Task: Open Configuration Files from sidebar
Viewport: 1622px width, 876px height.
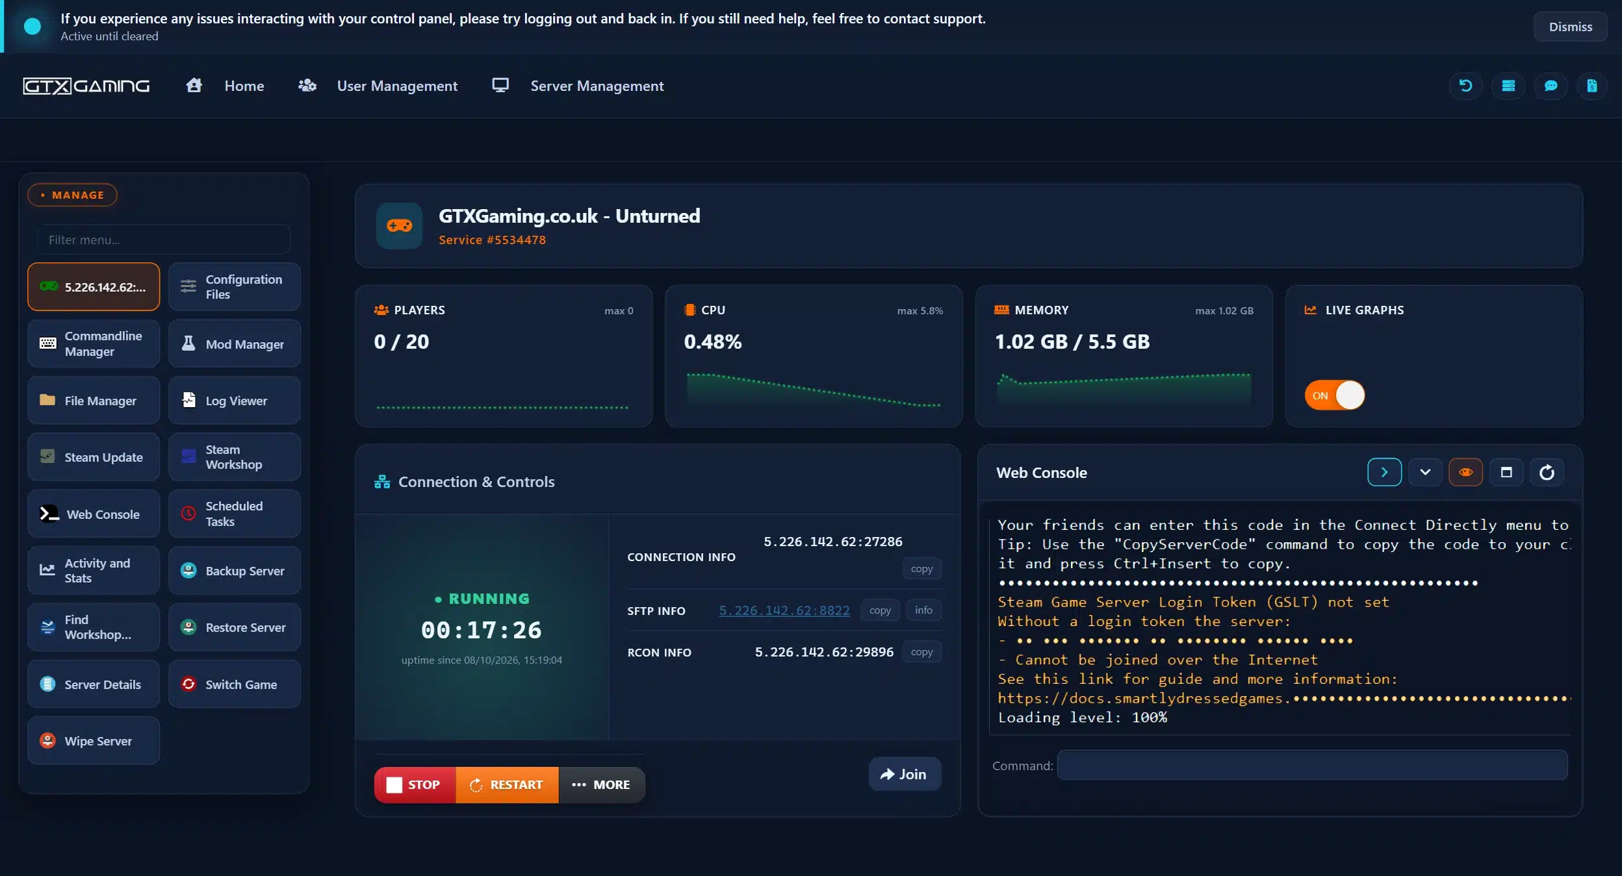Action: tap(235, 286)
